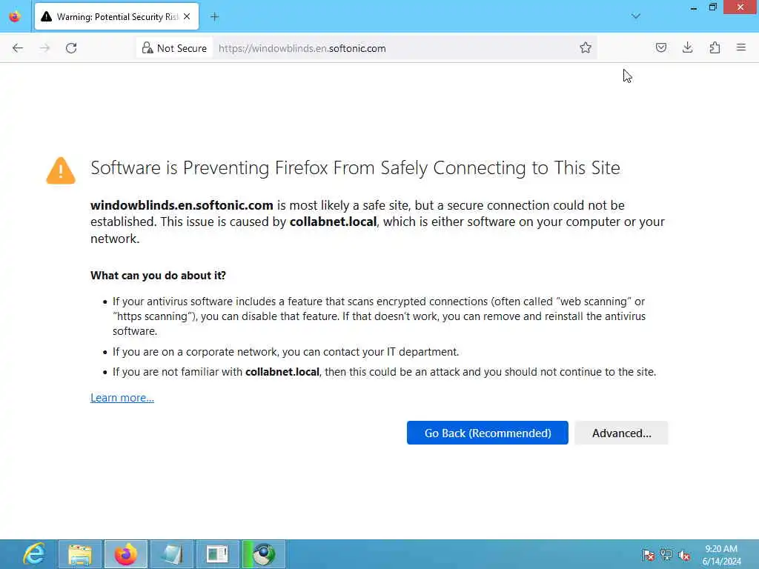
Task: Close the Warning: Potential Security Risk tab
Action: pyautogui.click(x=187, y=16)
